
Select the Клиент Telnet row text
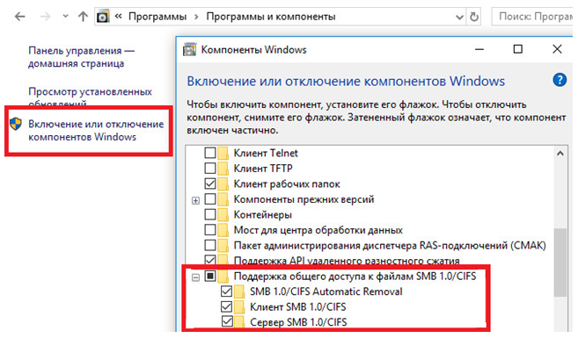266,153
